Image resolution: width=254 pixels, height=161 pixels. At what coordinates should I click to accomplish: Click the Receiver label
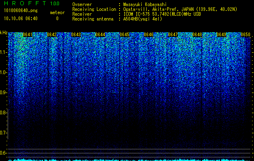(x=82, y=14)
